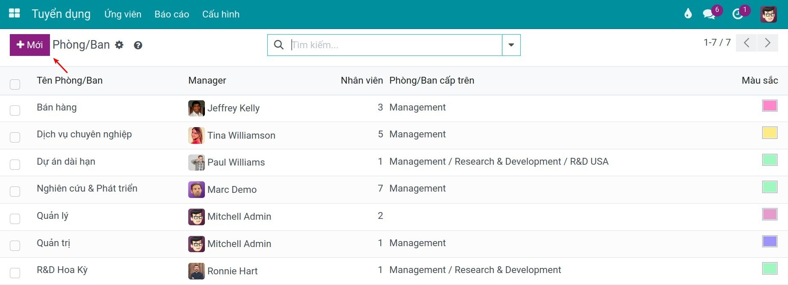The image size is (788, 285).
Task: Click Marc Demo's avatar
Action: click(x=196, y=190)
